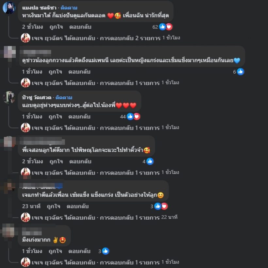Screen dimensions: 268x268
Task: Click ถูกใจ under the พิษณุโลก comment
Action: click(x=56, y=161)
